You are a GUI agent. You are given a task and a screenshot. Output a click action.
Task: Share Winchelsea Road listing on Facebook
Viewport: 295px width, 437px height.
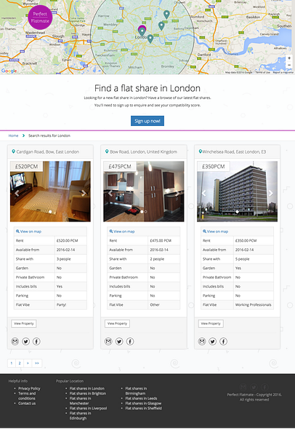tap(223, 341)
